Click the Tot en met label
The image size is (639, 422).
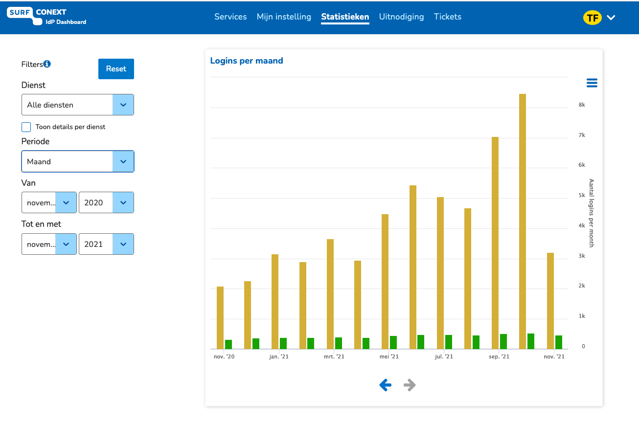click(42, 224)
